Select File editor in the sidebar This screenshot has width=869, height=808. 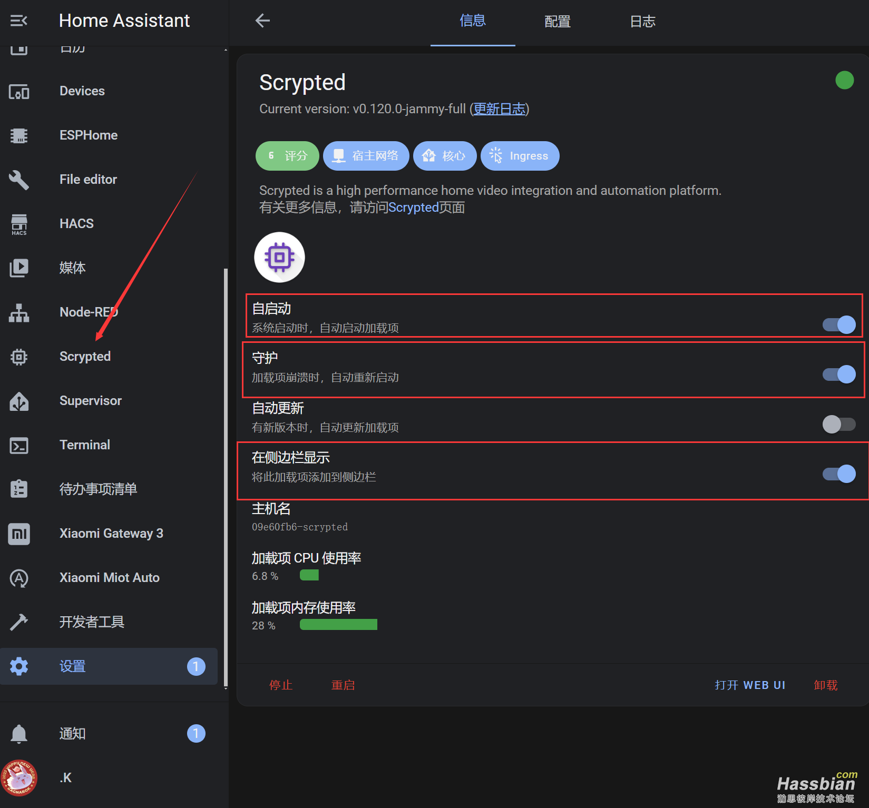click(x=88, y=180)
